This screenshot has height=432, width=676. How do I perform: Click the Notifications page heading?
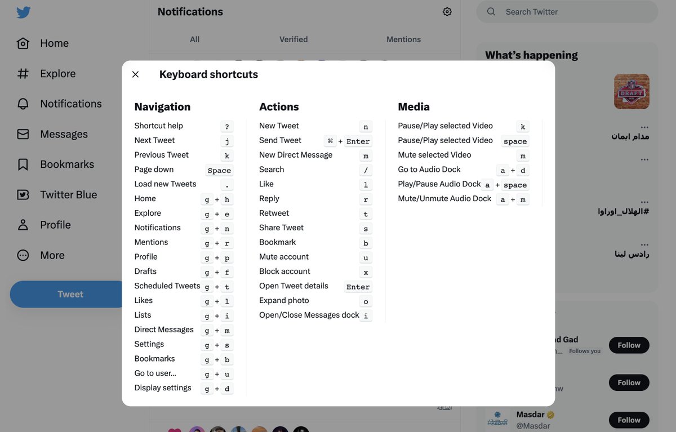tap(190, 12)
